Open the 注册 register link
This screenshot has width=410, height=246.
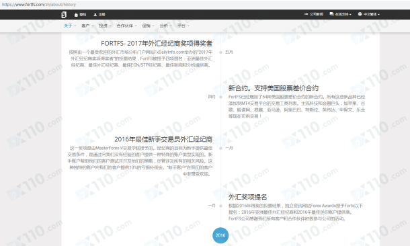101,15
